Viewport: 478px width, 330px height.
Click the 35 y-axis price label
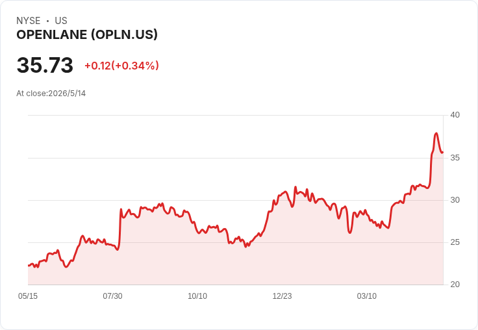pyautogui.click(x=455, y=158)
